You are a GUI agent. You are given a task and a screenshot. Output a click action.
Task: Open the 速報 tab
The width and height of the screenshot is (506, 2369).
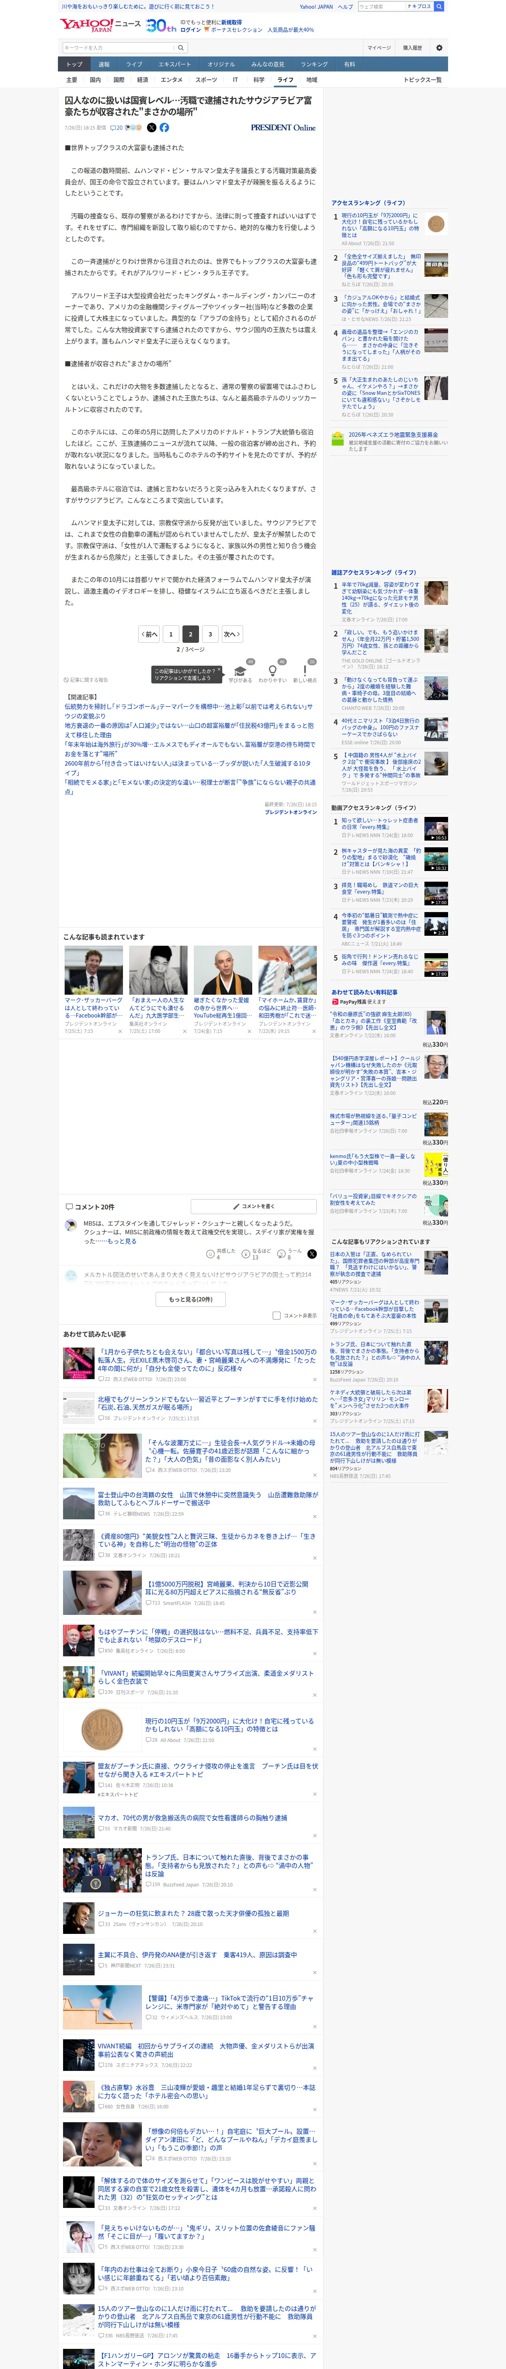104,64
